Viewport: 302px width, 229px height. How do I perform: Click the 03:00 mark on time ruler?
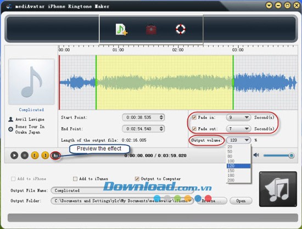238,50
